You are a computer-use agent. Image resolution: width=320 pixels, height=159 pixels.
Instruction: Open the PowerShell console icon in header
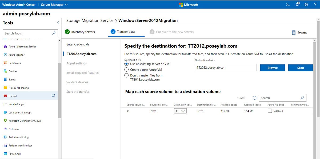pos(288,5)
